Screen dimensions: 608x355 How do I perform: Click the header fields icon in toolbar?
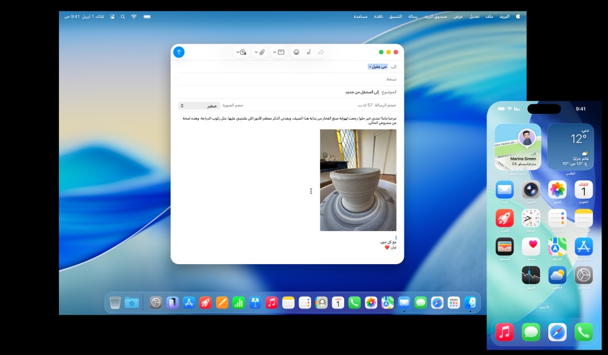click(282, 52)
